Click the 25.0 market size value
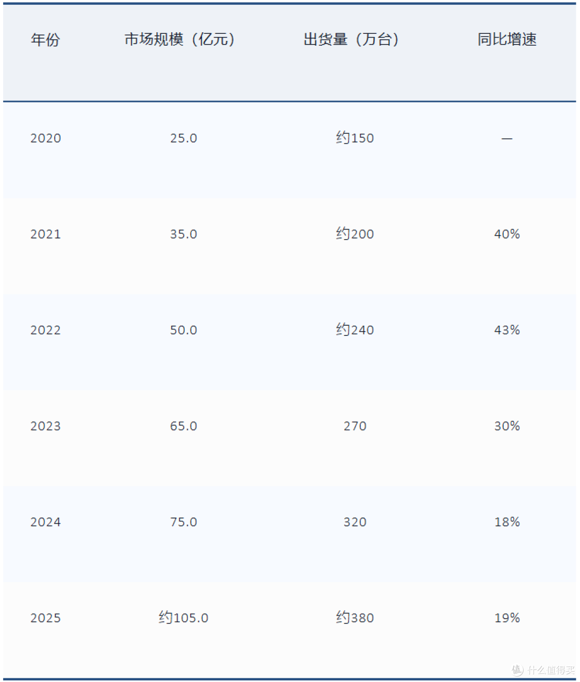The height and width of the screenshot is (682, 580). [x=184, y=138]
